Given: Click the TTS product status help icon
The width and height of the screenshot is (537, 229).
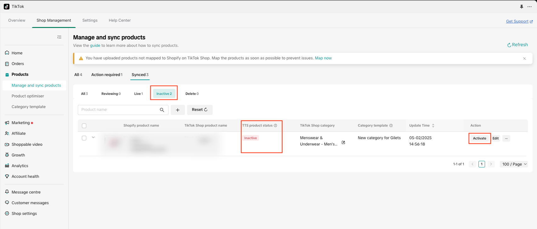Looking at the screenshot, I should pos(276,125).
